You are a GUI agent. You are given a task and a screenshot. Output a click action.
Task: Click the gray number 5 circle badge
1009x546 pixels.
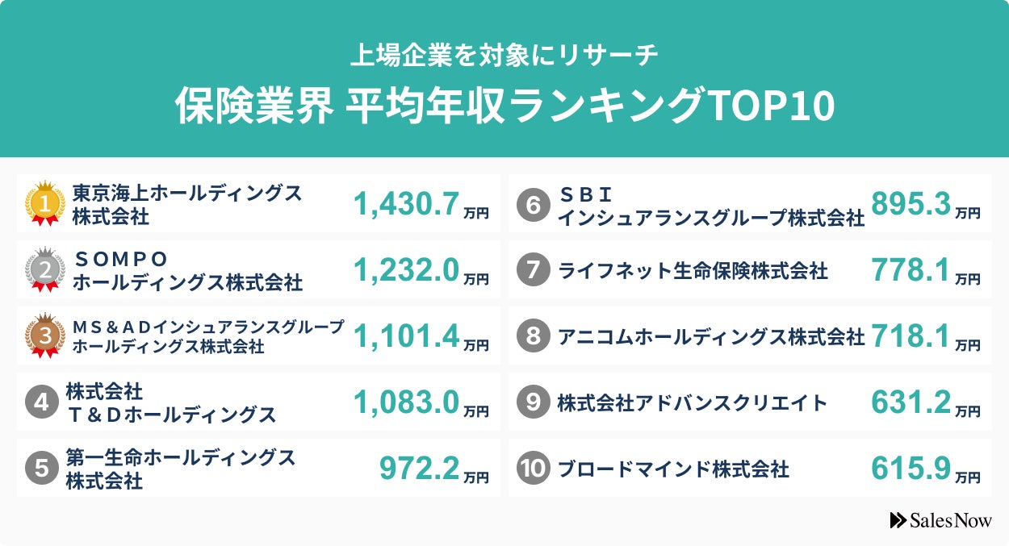coord(42,469)
